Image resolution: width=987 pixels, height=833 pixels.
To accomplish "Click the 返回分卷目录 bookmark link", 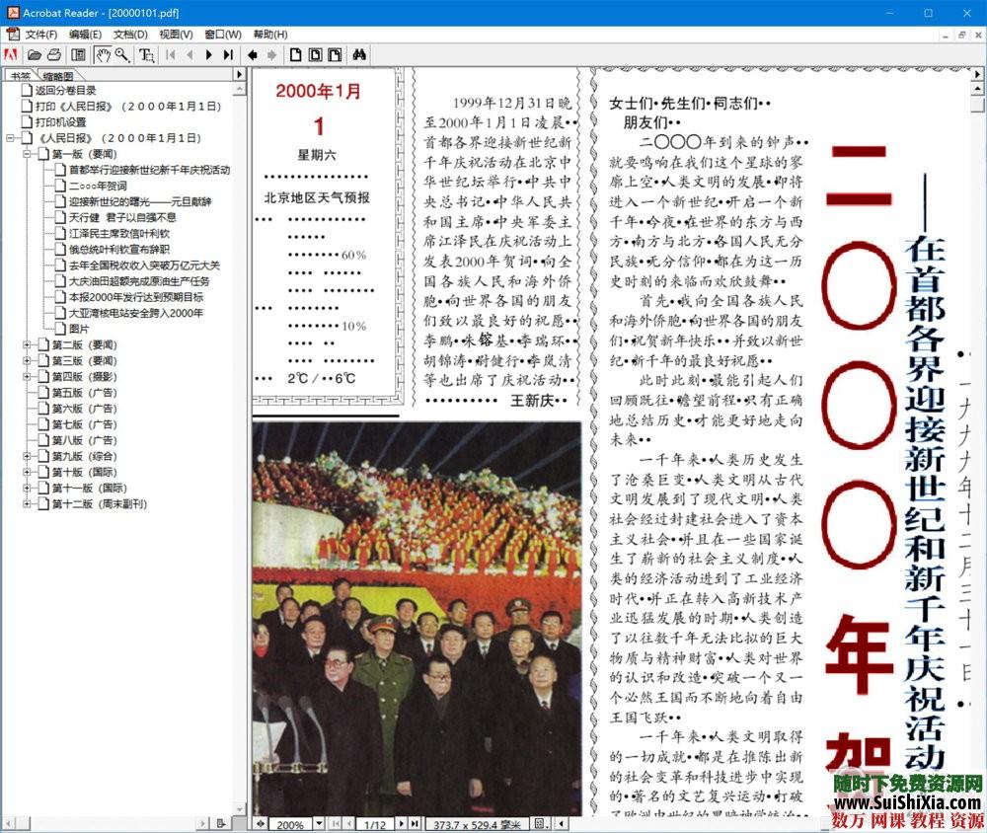I will pyautogui.click(x=67, y=89).
